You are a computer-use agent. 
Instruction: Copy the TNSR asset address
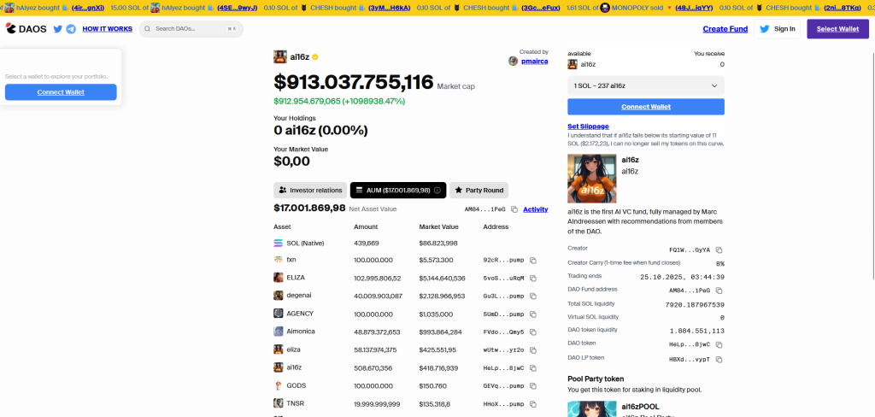click(x=533, y=403)
